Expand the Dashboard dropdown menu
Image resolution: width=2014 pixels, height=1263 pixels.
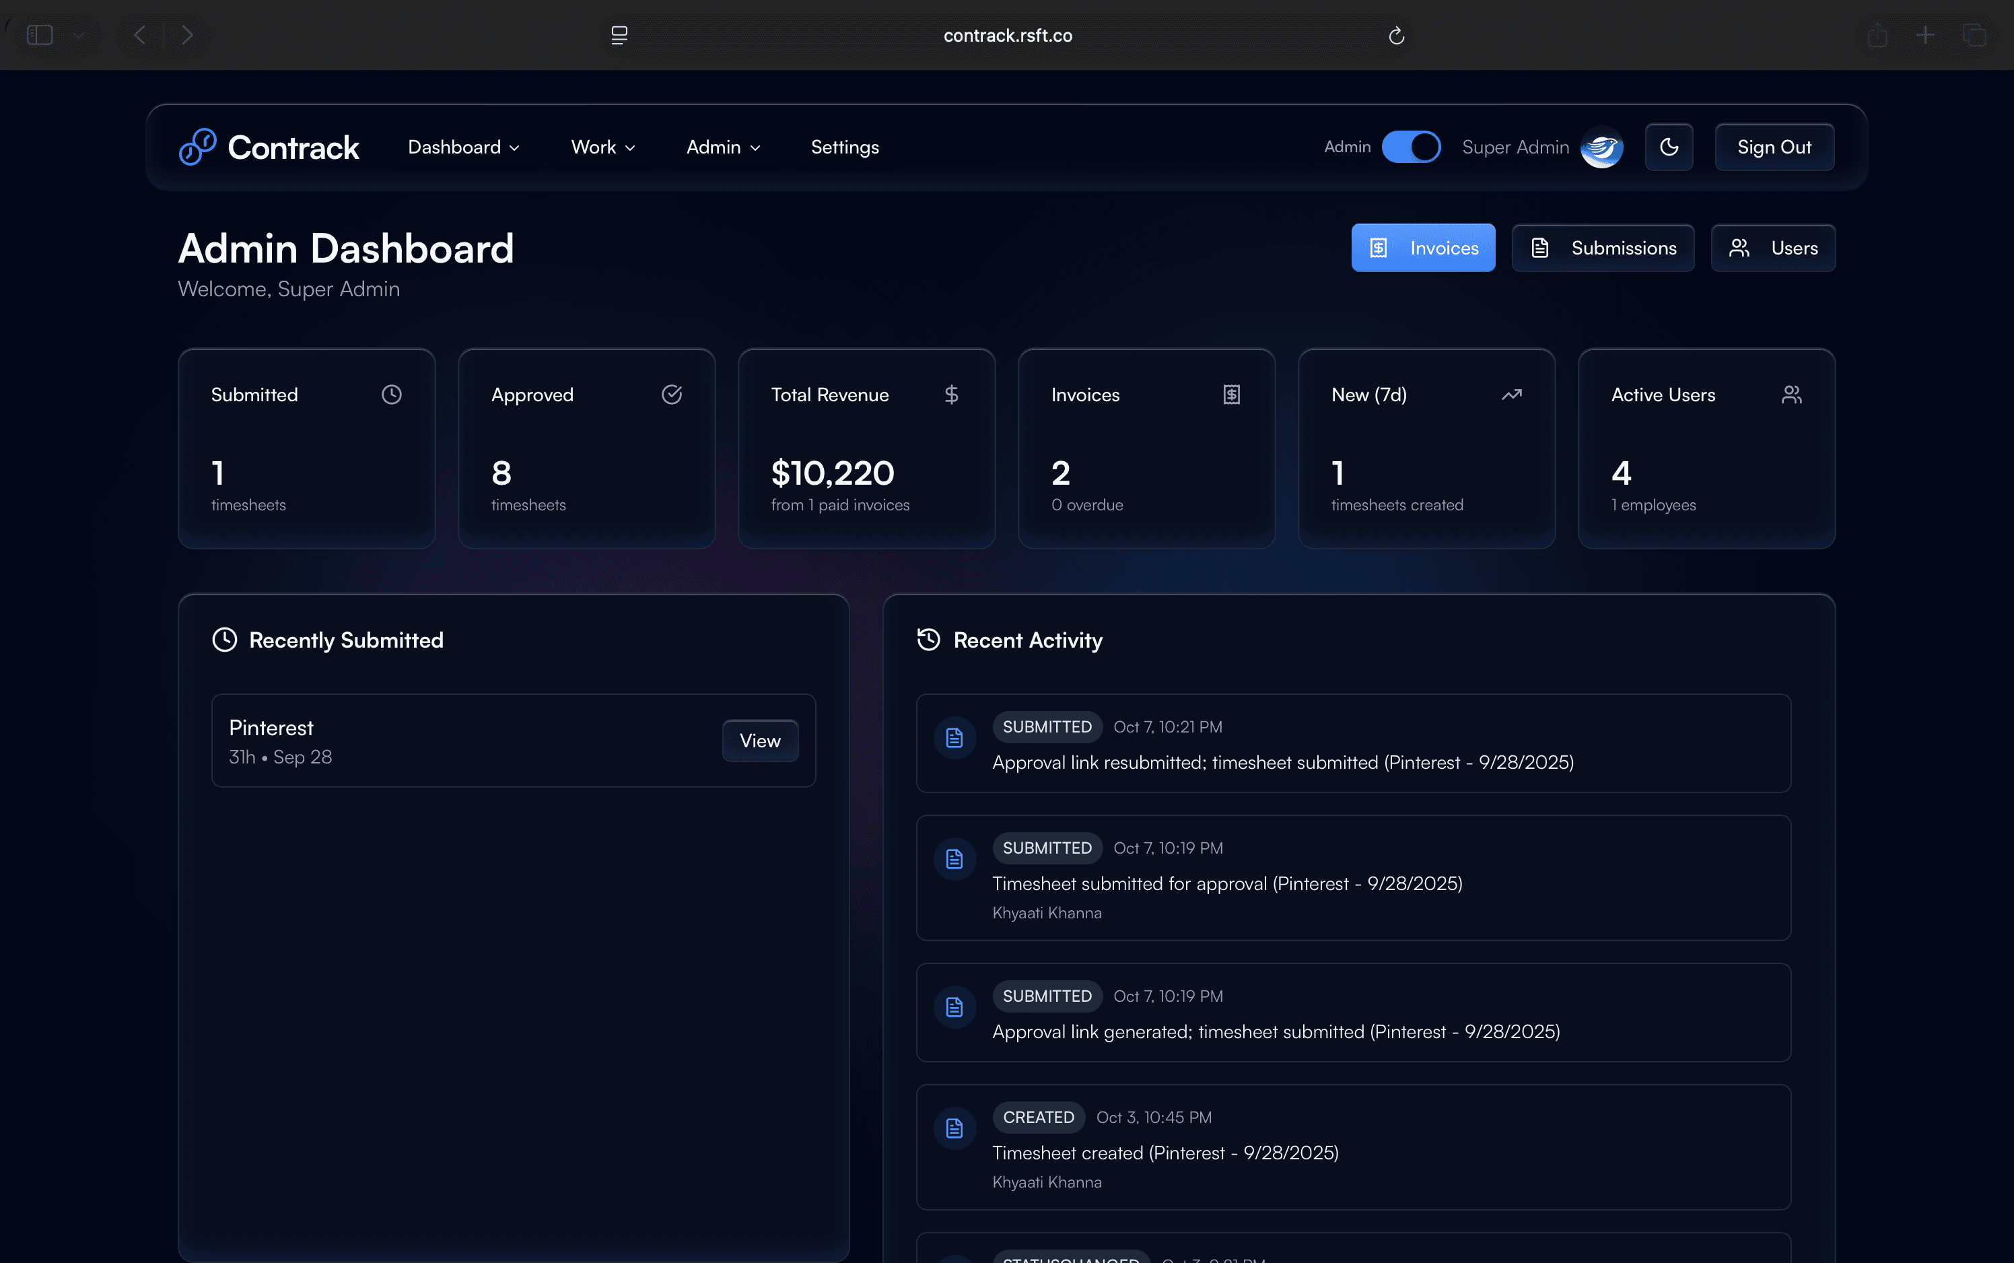pos(463,147)
